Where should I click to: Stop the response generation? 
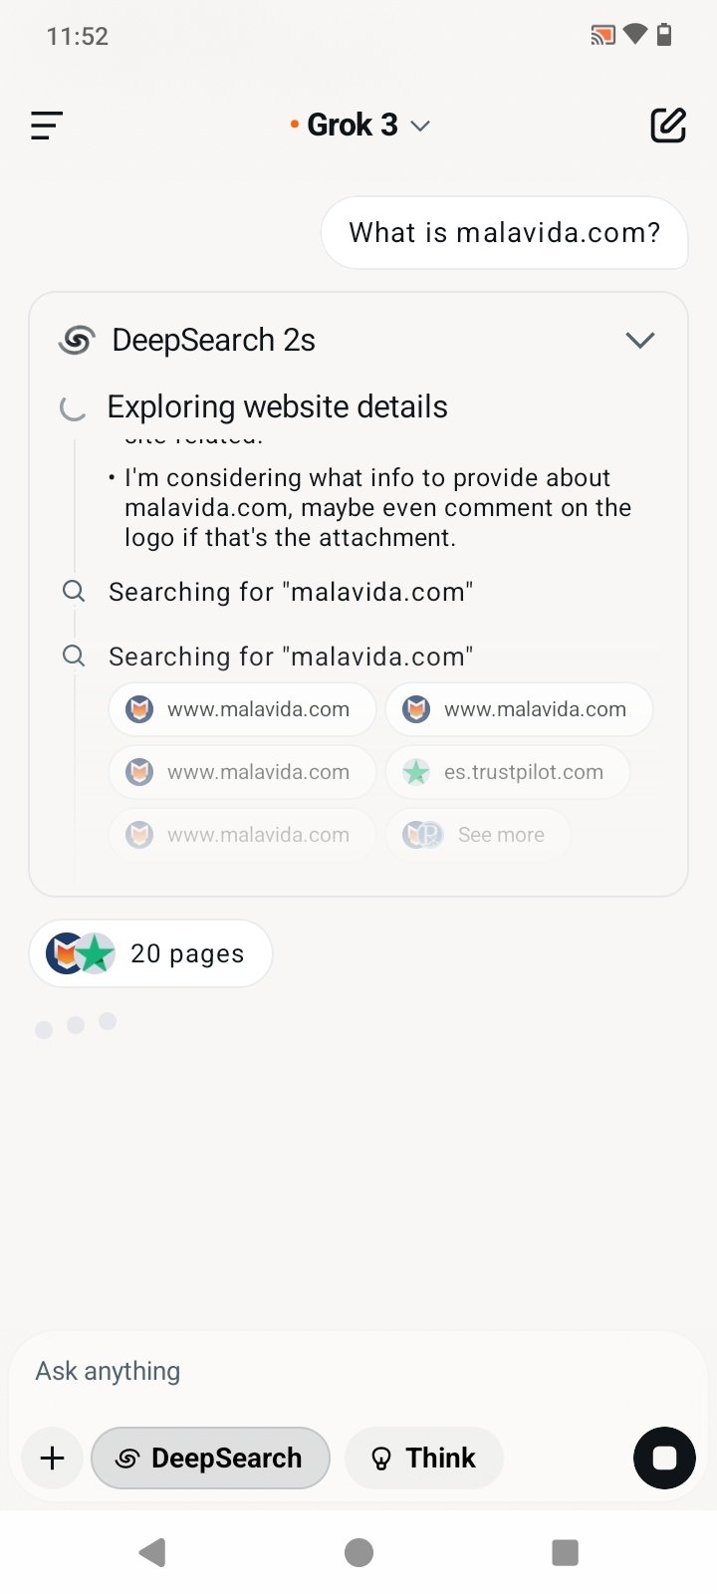[664, 1459]
